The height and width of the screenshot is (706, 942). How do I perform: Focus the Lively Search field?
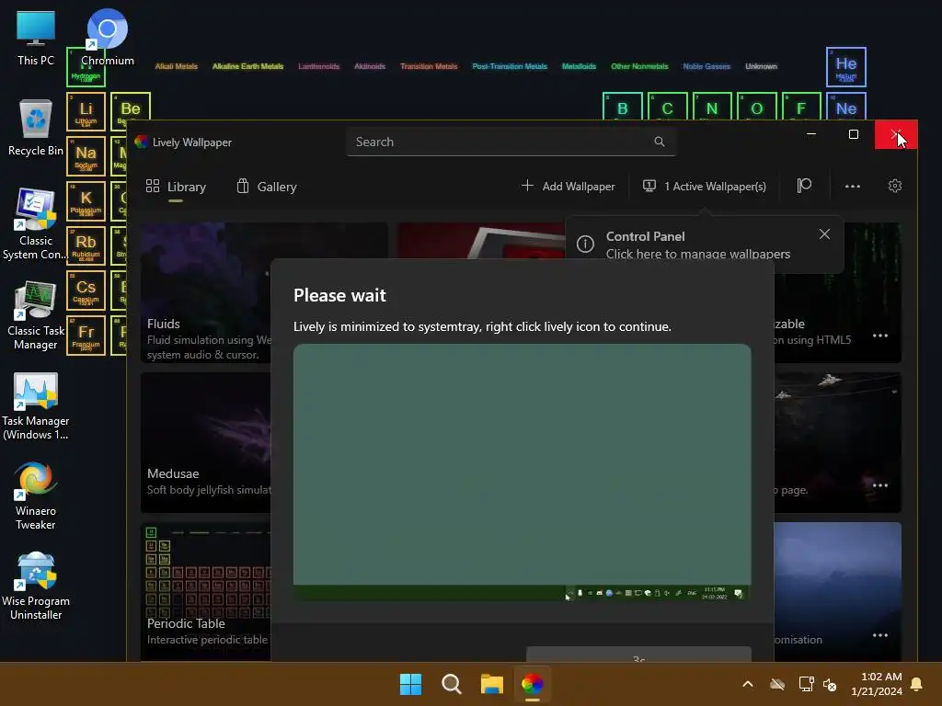(511, 142)
